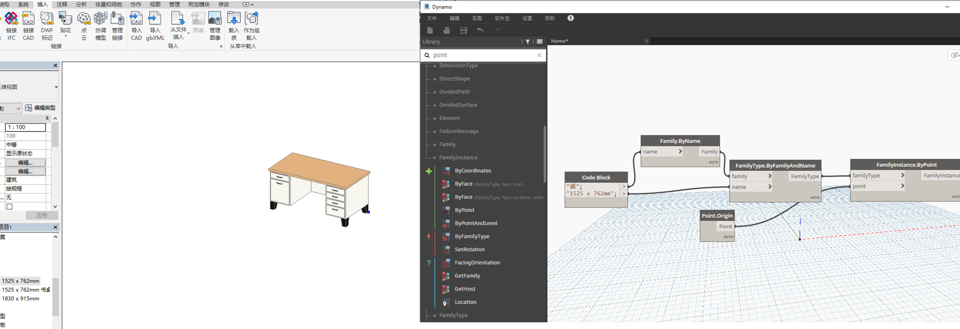Screen dimensions: 960x329
Task: Click the library search input field
Action: 483,55
